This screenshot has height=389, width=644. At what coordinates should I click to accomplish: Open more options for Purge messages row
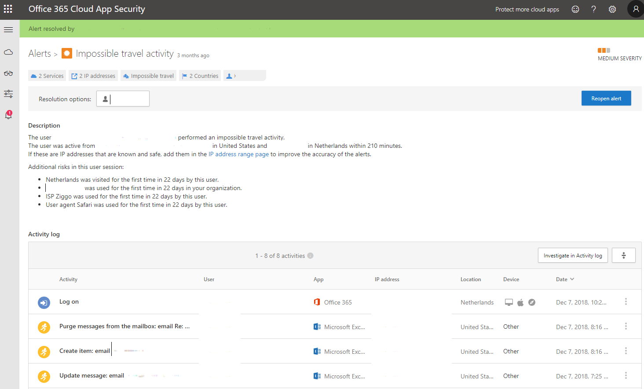coord(626,327)
